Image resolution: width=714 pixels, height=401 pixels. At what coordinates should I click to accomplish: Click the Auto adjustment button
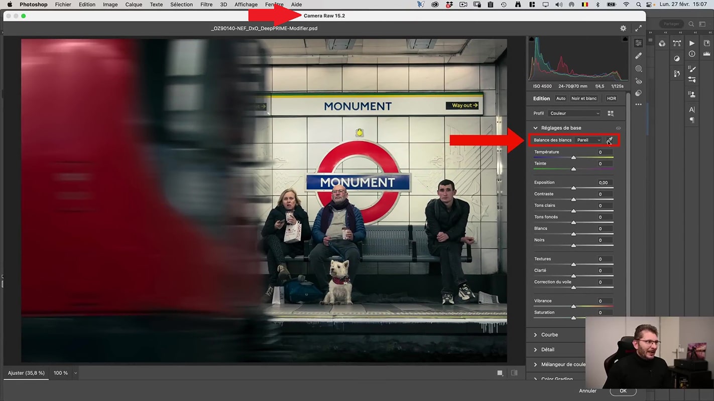pyautogui.click(x=561, y=99)
